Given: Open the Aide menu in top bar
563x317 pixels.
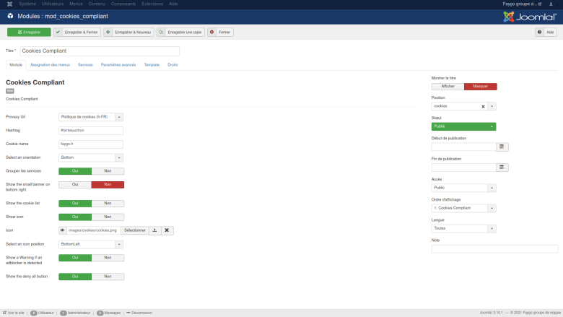Looking at the screenshot, I should point(173,4).
